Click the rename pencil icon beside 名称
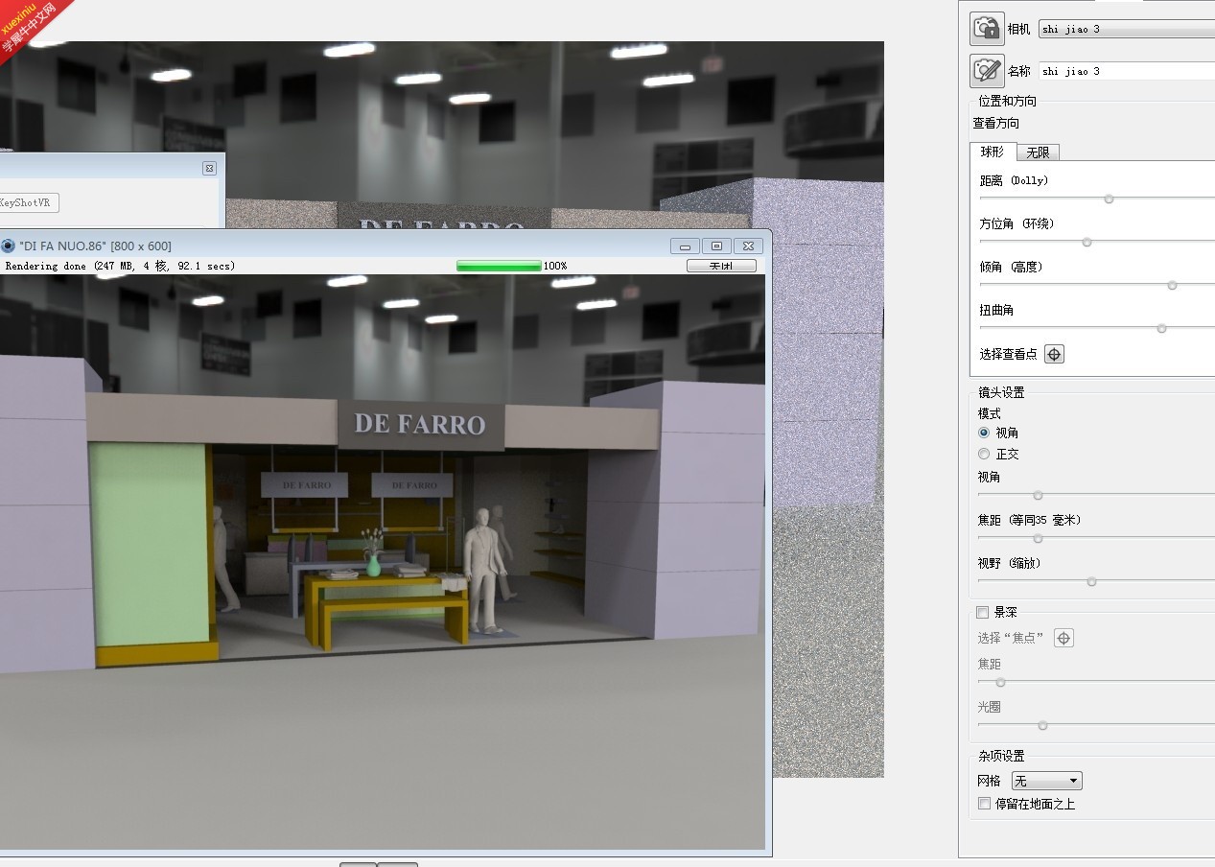Screen dimensions: 1215x867 (x=987, y=71)
